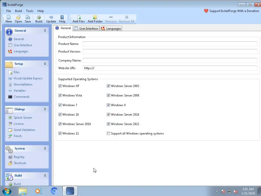This screenshot has width=261, height=196.
Task: Open the Tools menu
Action: tap(30, 11)
